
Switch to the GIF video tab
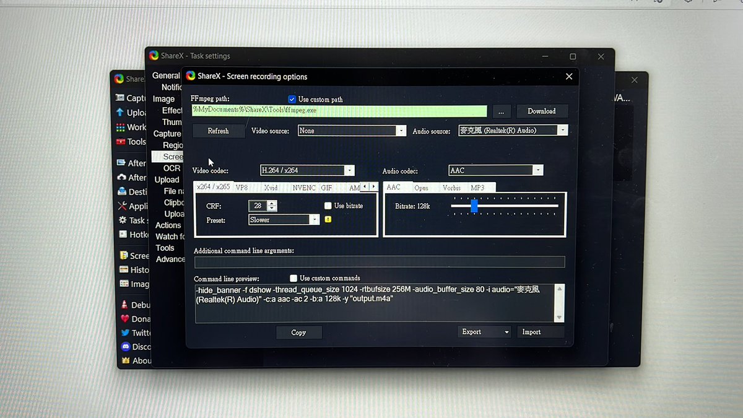[x=326, y=188]
